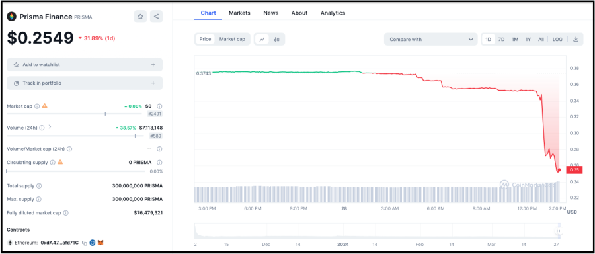Image resolution: width=595 pixels, height=254 pixels.
Task: Switch to the Markets tab
Action: [239, 13]
